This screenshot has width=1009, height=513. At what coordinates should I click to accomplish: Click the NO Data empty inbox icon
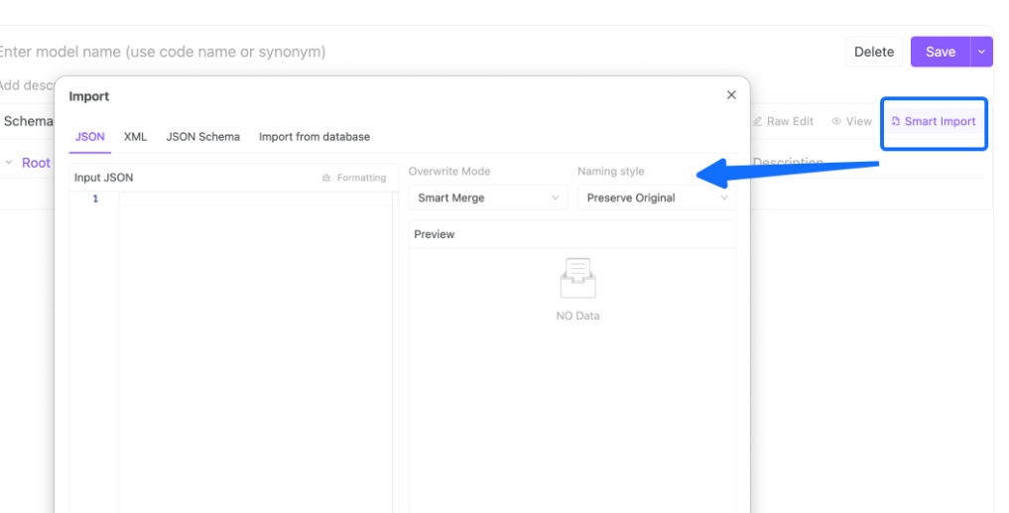pos(577,278)
